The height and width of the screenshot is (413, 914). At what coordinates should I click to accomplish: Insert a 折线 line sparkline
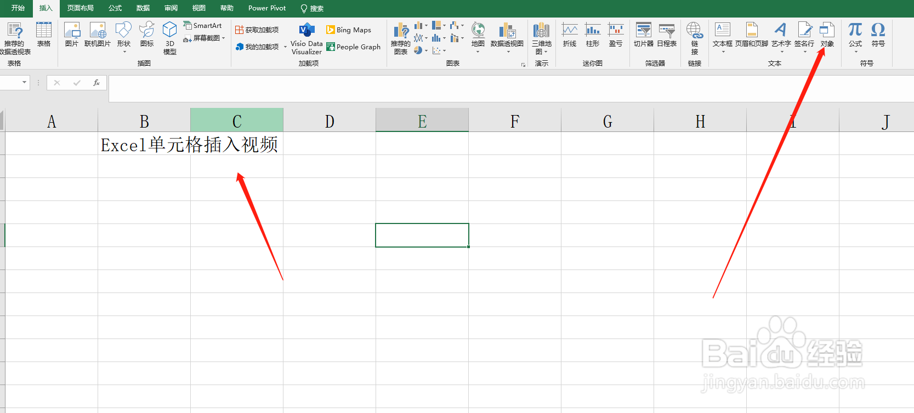tap(570, 35)
